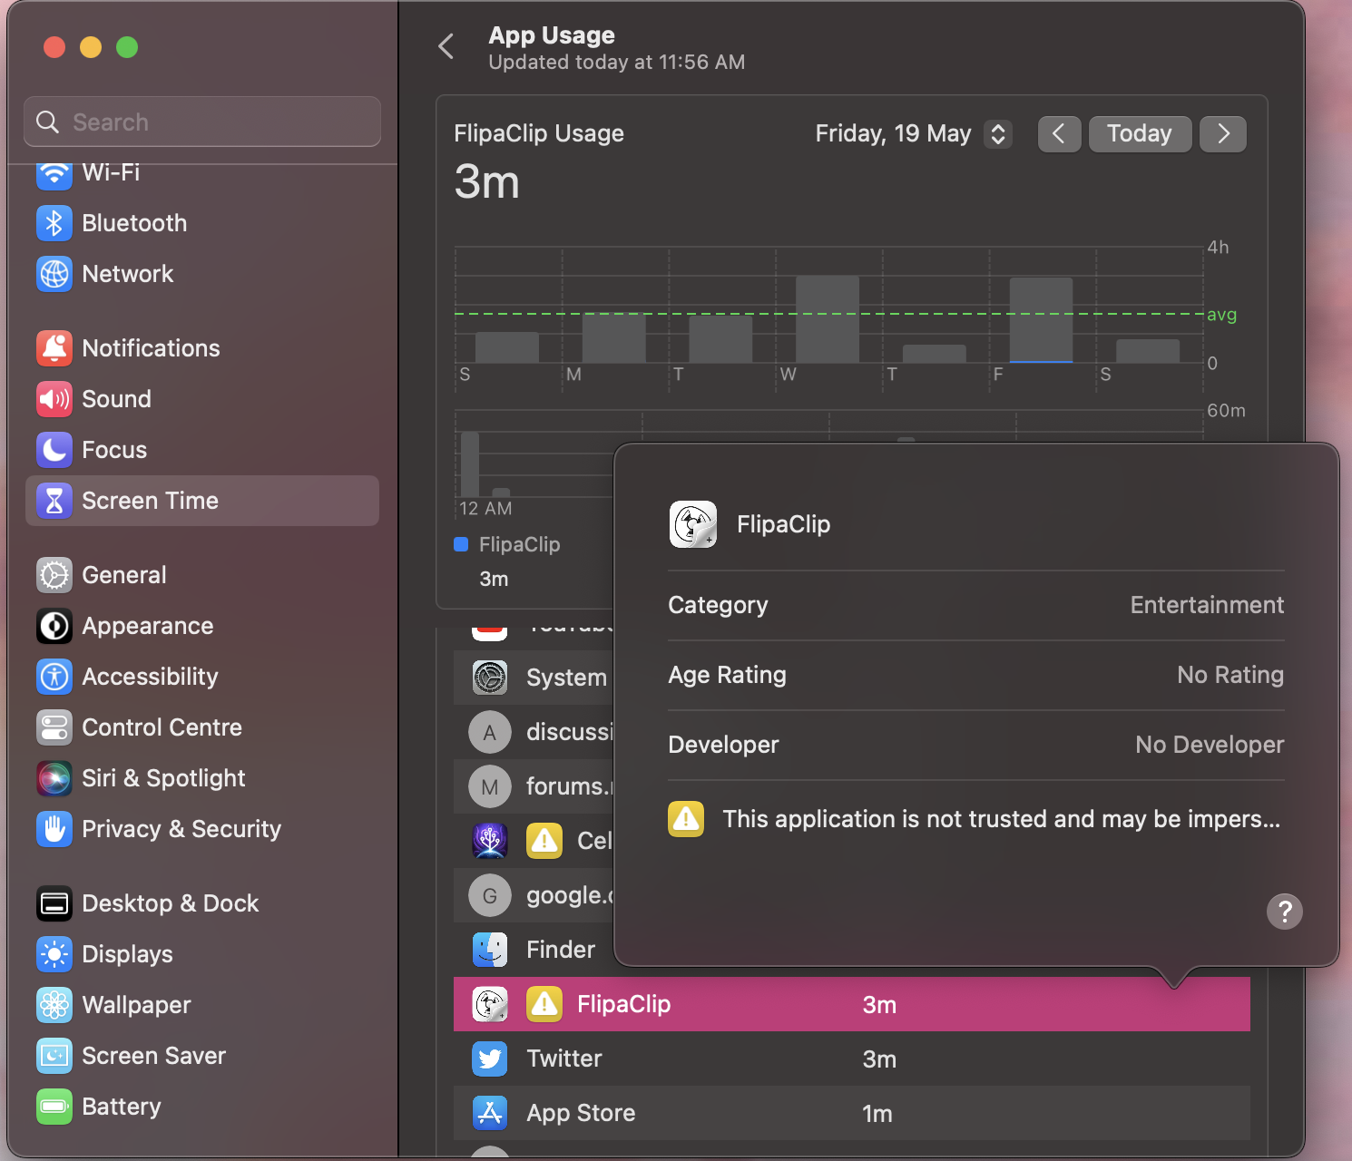Image resolution: width=1352 pixels, height=1161 pixels.
Task: Open Privacy & Security settings
Action: (x=202, y=829)
